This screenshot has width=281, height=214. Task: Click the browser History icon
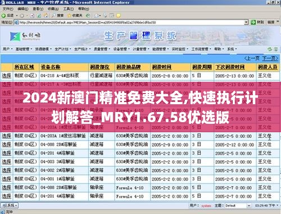click(88, 16)
